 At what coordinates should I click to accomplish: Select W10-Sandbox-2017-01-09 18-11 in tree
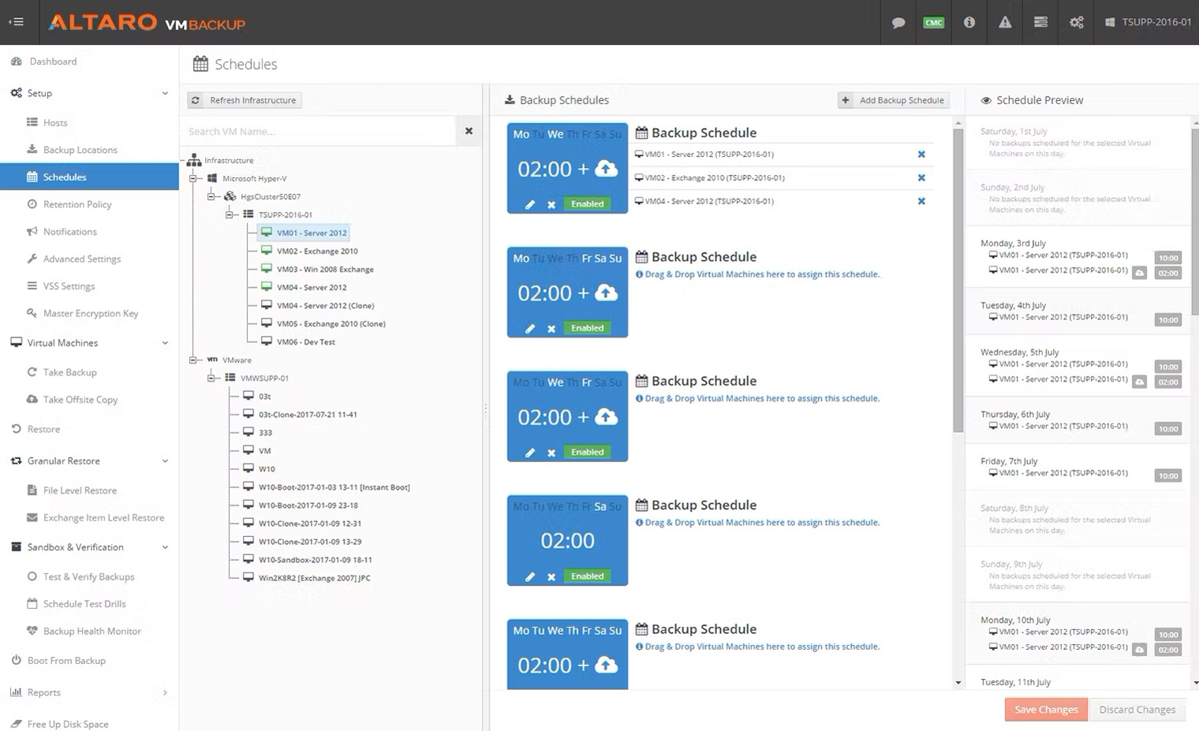315,560
